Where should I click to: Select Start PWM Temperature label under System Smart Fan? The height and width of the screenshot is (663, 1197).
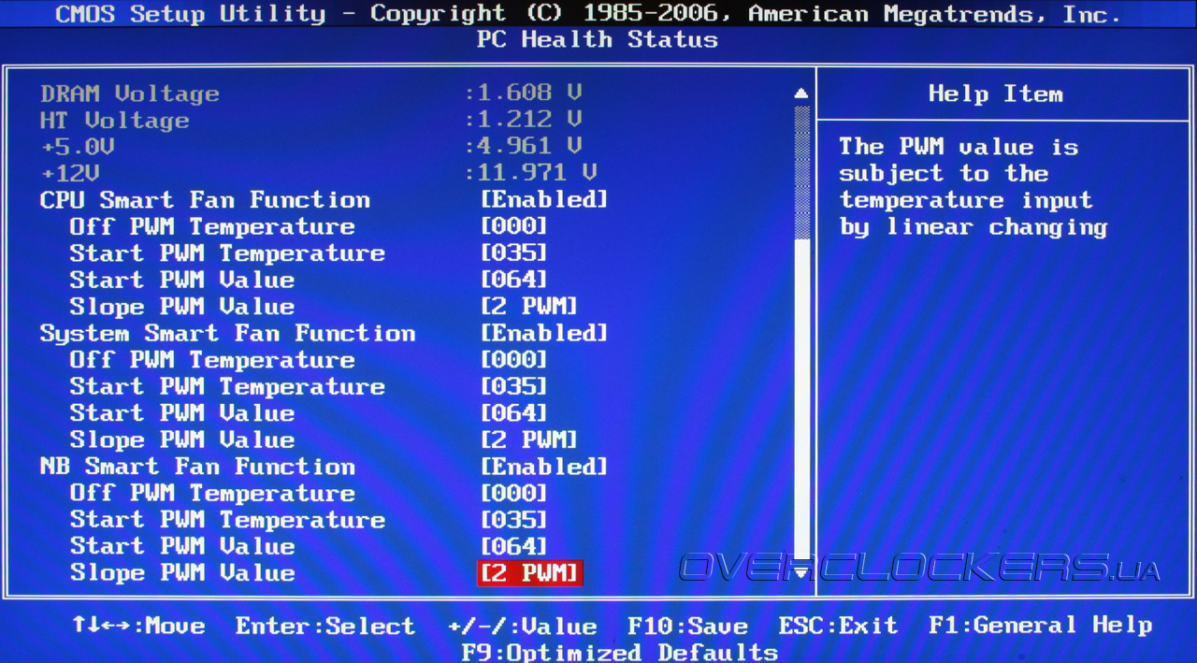(x=227, y=386)
